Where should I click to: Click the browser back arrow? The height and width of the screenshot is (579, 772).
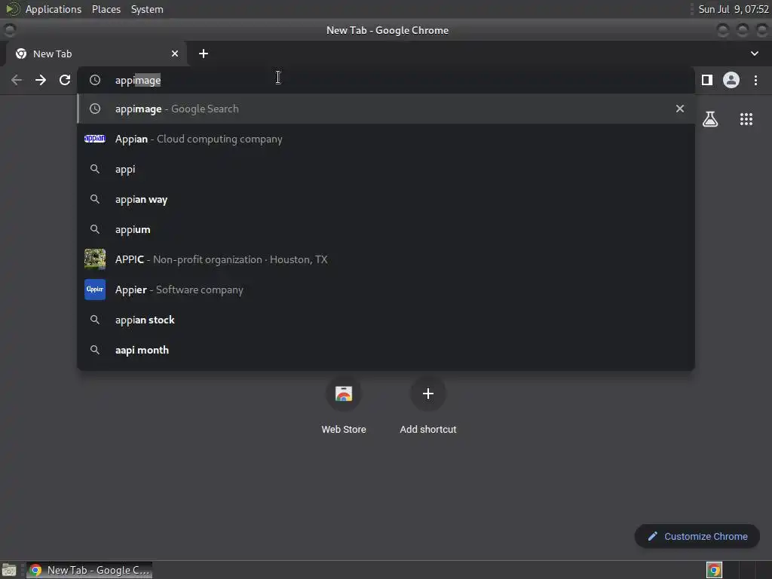click(x=17, y=80)
